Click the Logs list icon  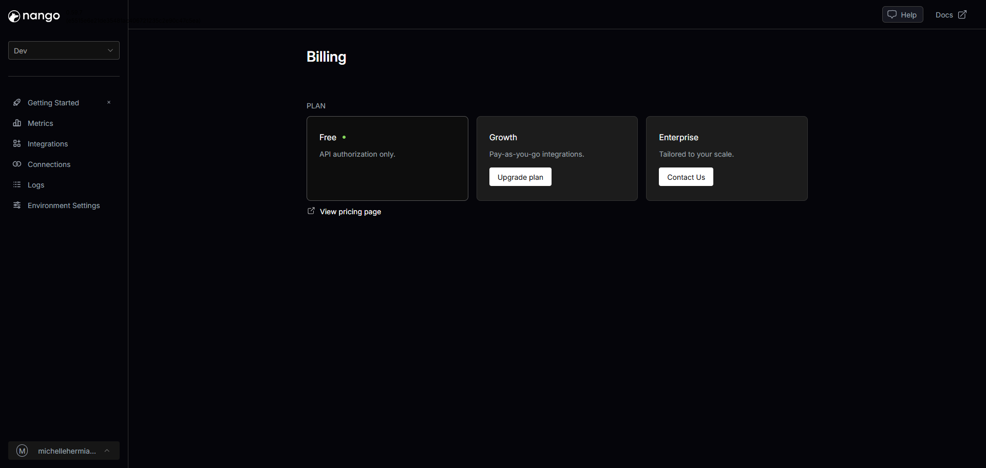point(17,185)
